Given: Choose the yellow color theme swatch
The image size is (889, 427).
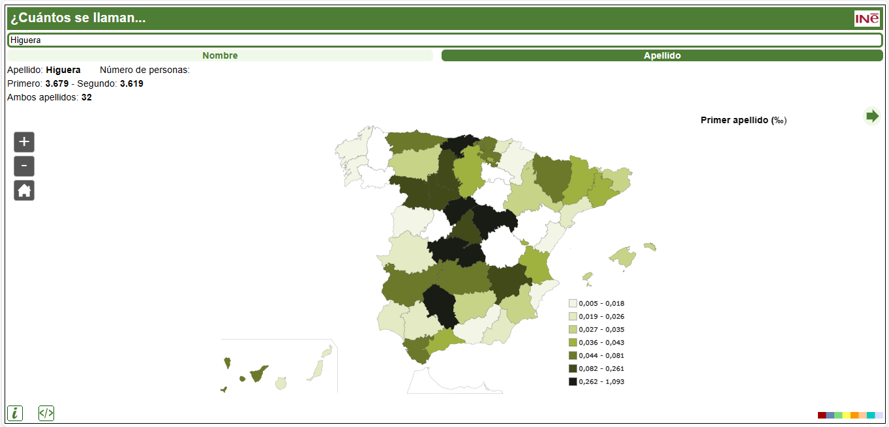Looking at the screenshot, I should [846, 415].
